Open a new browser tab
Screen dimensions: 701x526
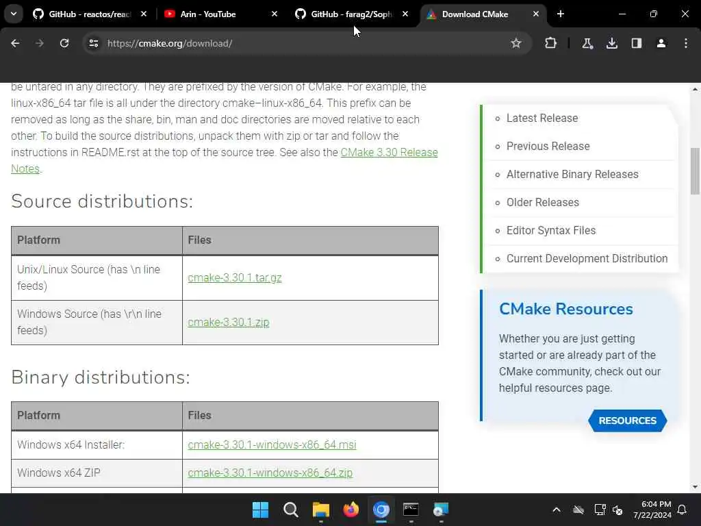click(x=561, y=14)
